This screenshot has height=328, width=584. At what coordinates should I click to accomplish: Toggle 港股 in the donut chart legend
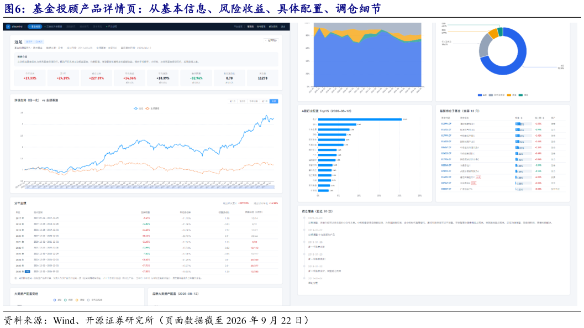point(512,95)
